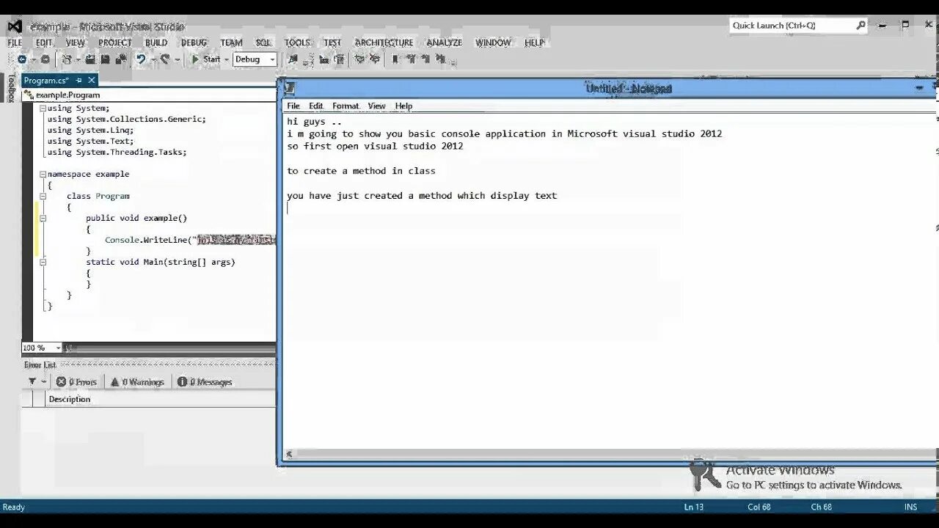Image resolution: width=939 pixels, height=528 pixels.
Task: Click the Redo arrow icon
Action: coord(165,59)
